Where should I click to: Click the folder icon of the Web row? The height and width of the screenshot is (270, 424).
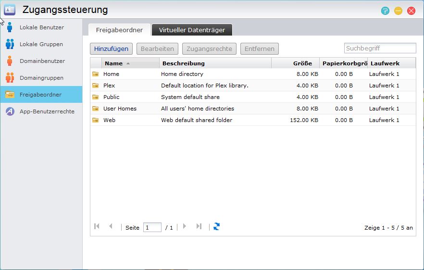(96, 120)
